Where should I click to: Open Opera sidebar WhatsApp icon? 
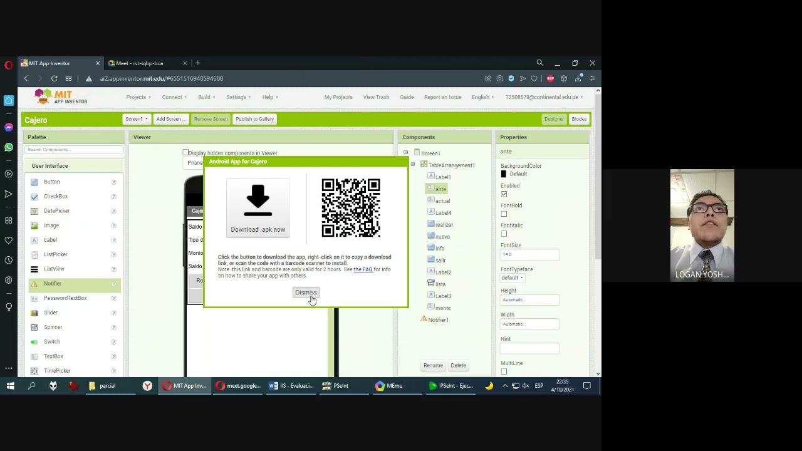[9, 147]
